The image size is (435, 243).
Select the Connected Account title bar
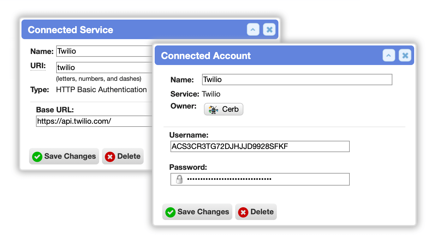284,56
